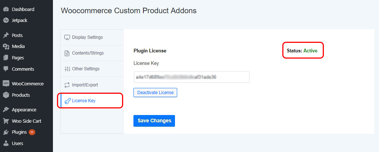Viewport: 379px width, 152px height.
Task: Click the WooCommerce logo icon
Action: click(x=6, y=84)
